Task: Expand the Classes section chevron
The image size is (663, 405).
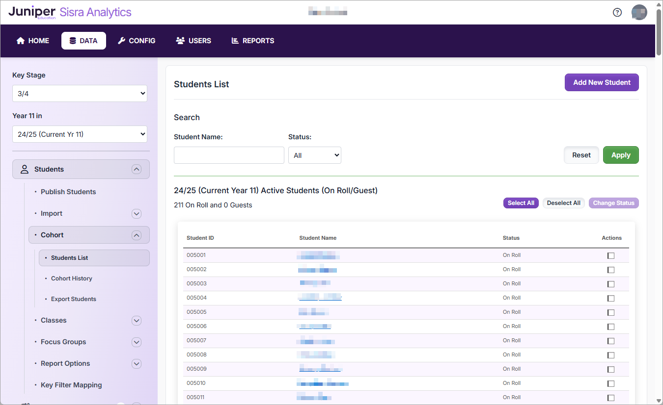Action: [137, 321]
